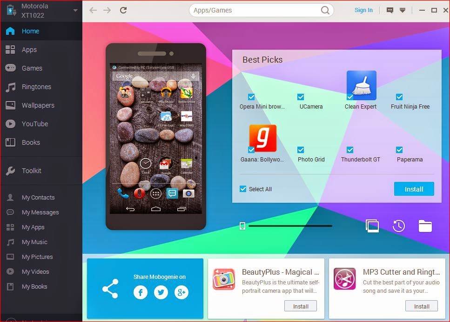Expand the Motorola XT1022 device dropdown
This screenshot has height=322, width=450.
(x=75, y=11)
